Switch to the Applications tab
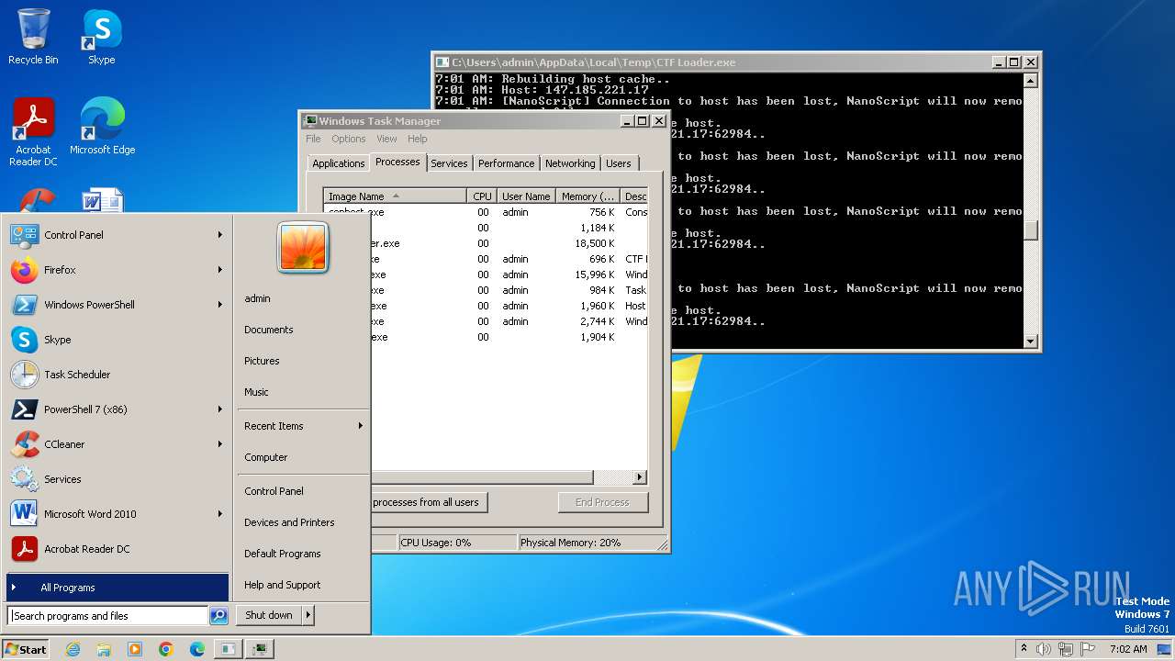 click(x=338, y=163)
